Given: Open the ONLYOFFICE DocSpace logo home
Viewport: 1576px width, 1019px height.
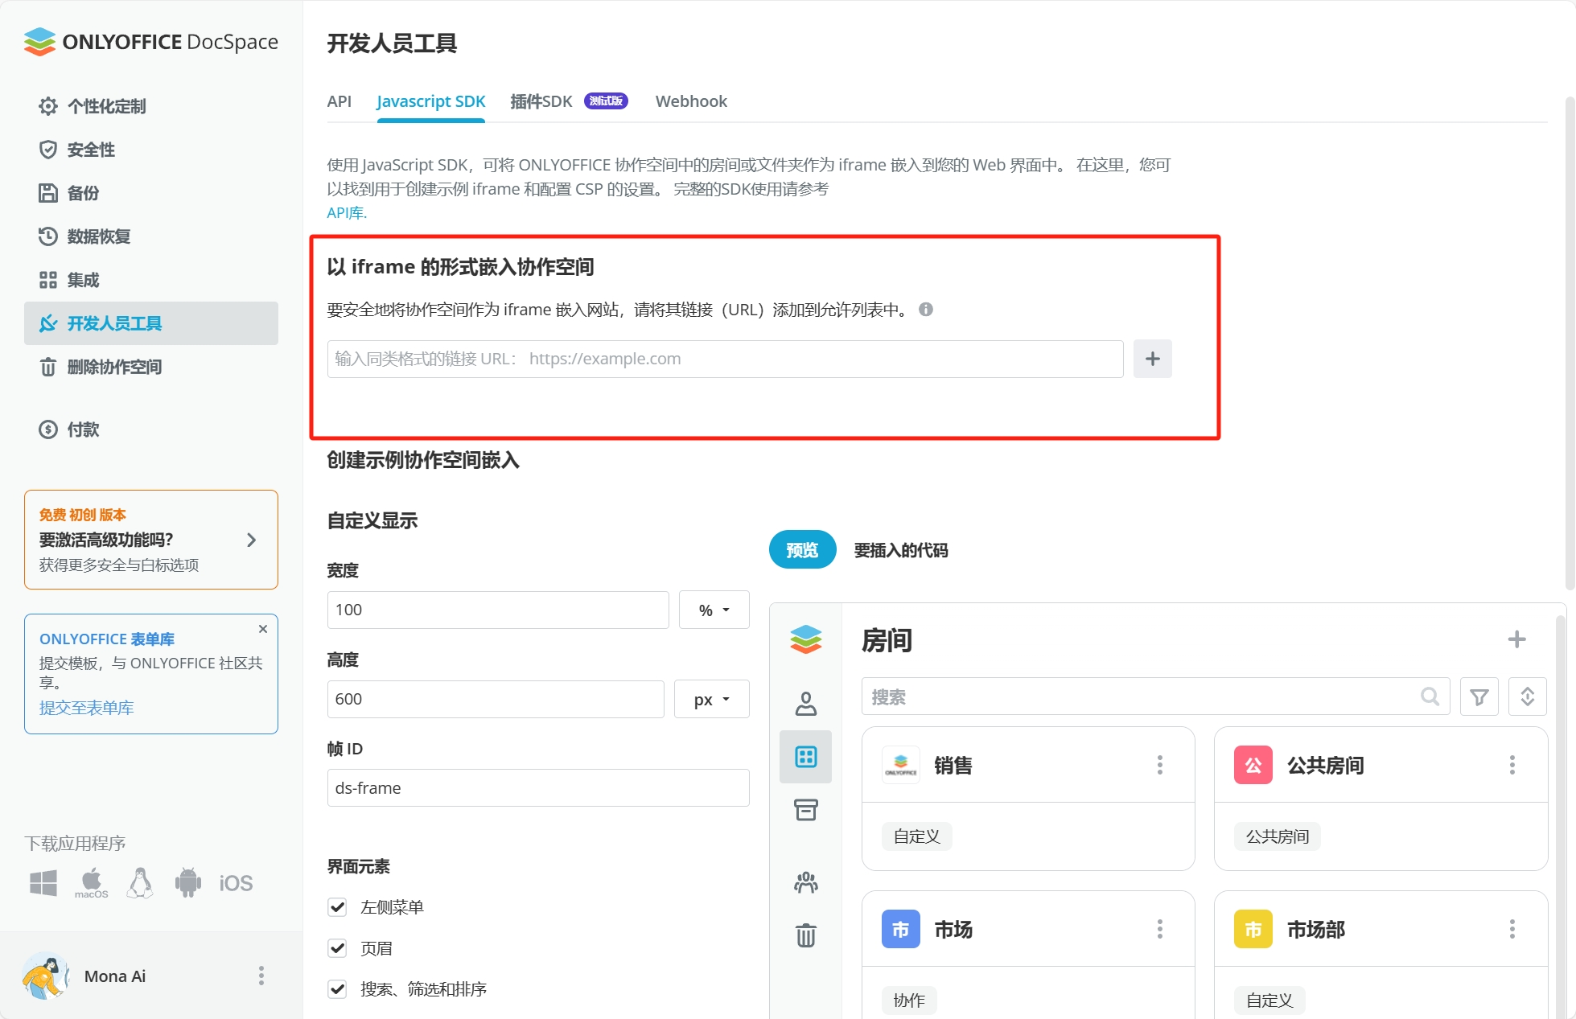Looking at the screenshot, I should pyautogui.click(x=151, y=42).
